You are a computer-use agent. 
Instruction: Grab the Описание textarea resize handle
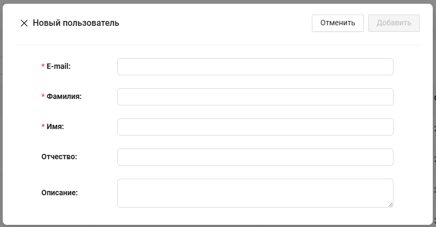pos(391,204)
